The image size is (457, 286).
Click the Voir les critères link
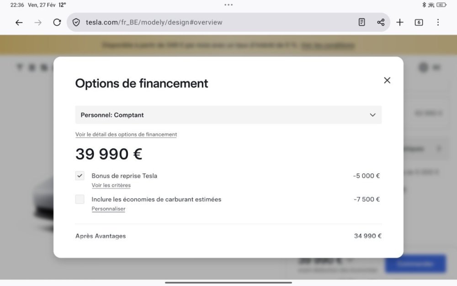click(x=111, y=185)
